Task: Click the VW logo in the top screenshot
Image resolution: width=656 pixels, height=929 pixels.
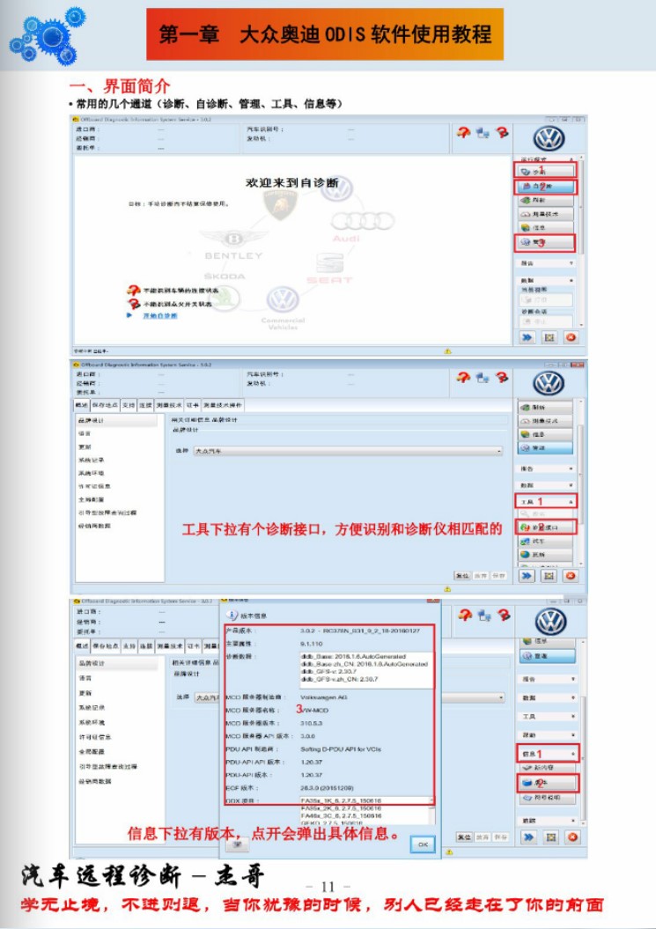Action: [x=549, y=139]
